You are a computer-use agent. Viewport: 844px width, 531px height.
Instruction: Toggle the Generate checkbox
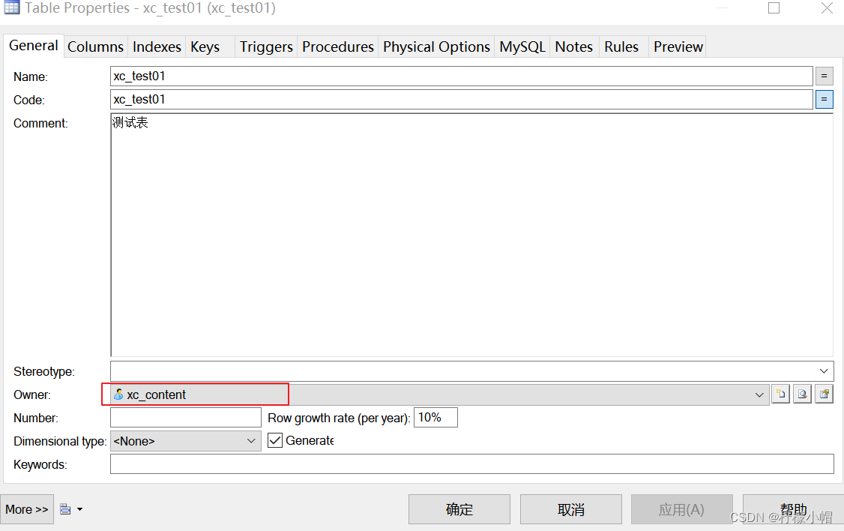pyautogui.click(x=275, y=441)
